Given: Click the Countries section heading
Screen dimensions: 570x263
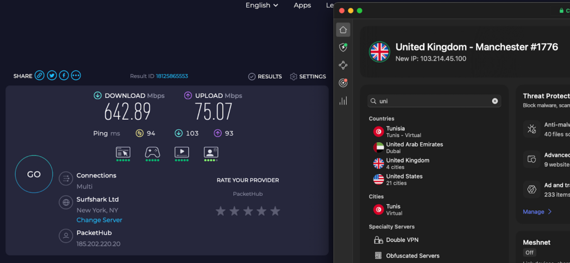Looking at the screenshot, I should tap(381, 118).
